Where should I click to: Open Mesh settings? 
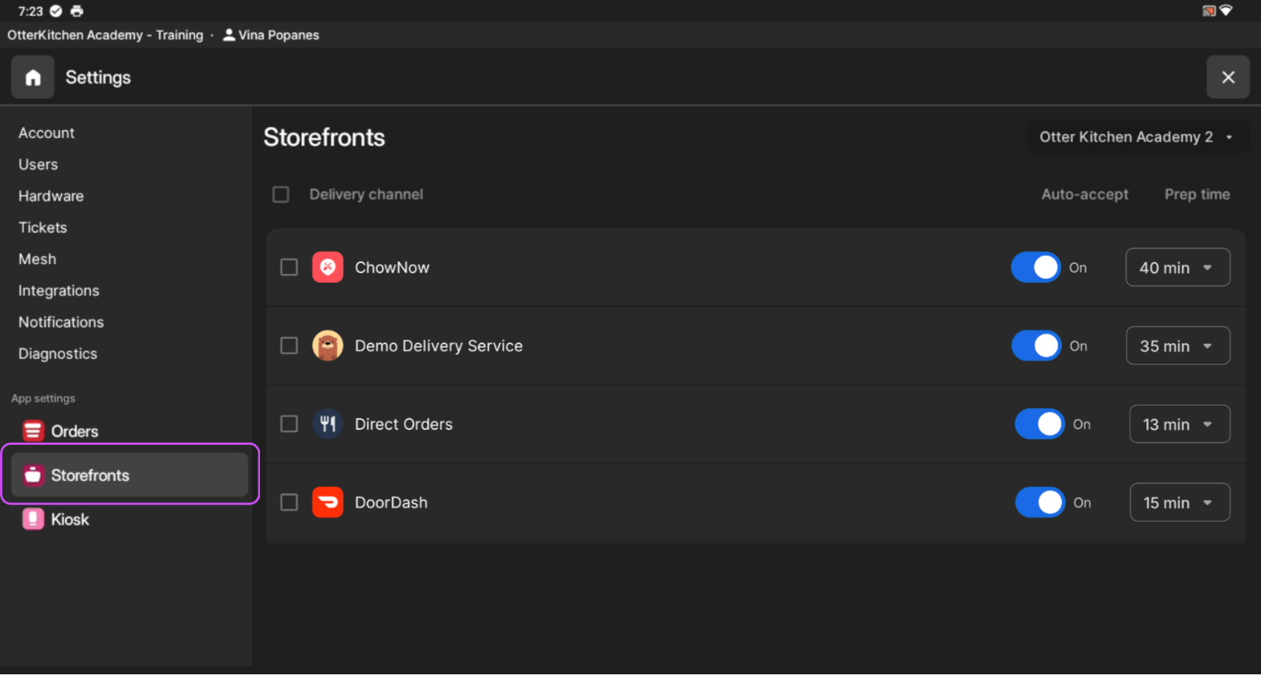pyautogui.click(x=38, y=258)
